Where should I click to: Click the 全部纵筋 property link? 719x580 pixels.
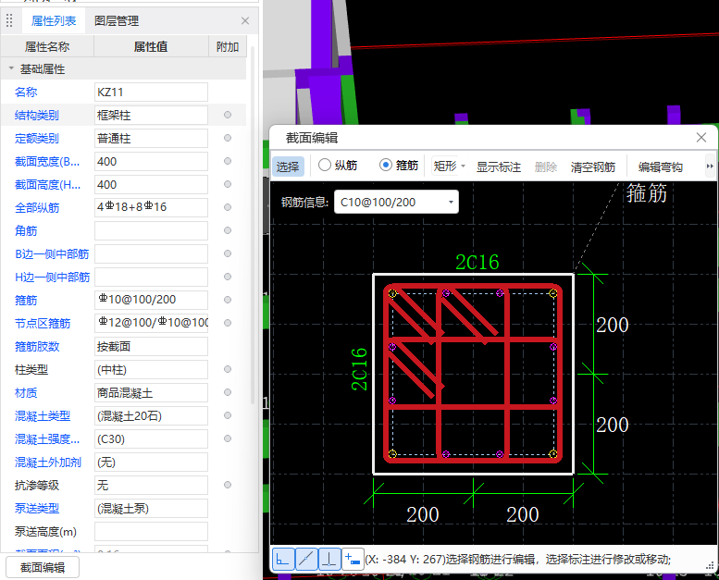tap(37, 208)
